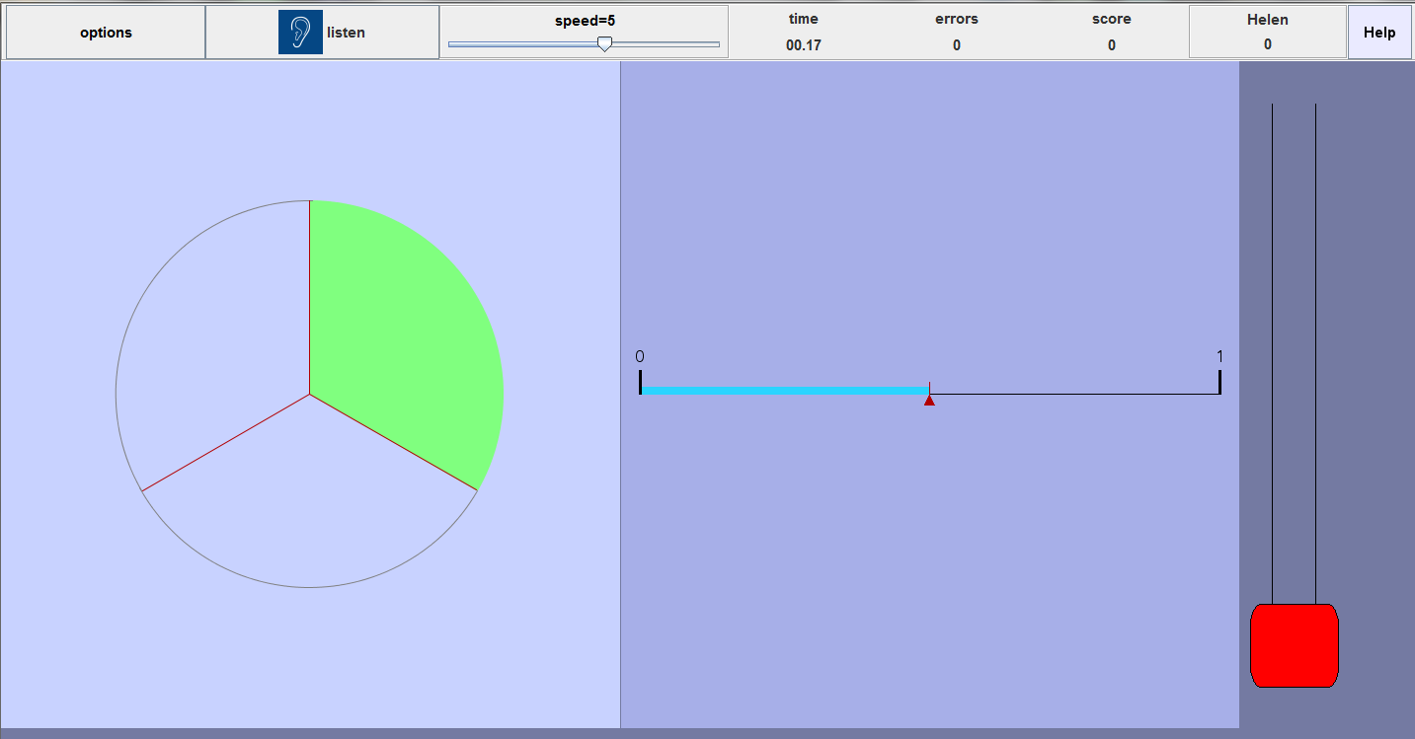
Task: Click the unfilled part of the number line
Action: pos(1074,394)
